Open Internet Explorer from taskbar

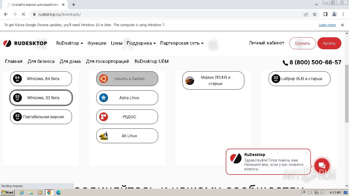pos(22,192)
